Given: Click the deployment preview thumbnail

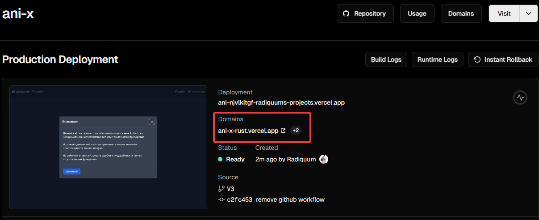Looking at the screenshot, I should coord(109,147).
